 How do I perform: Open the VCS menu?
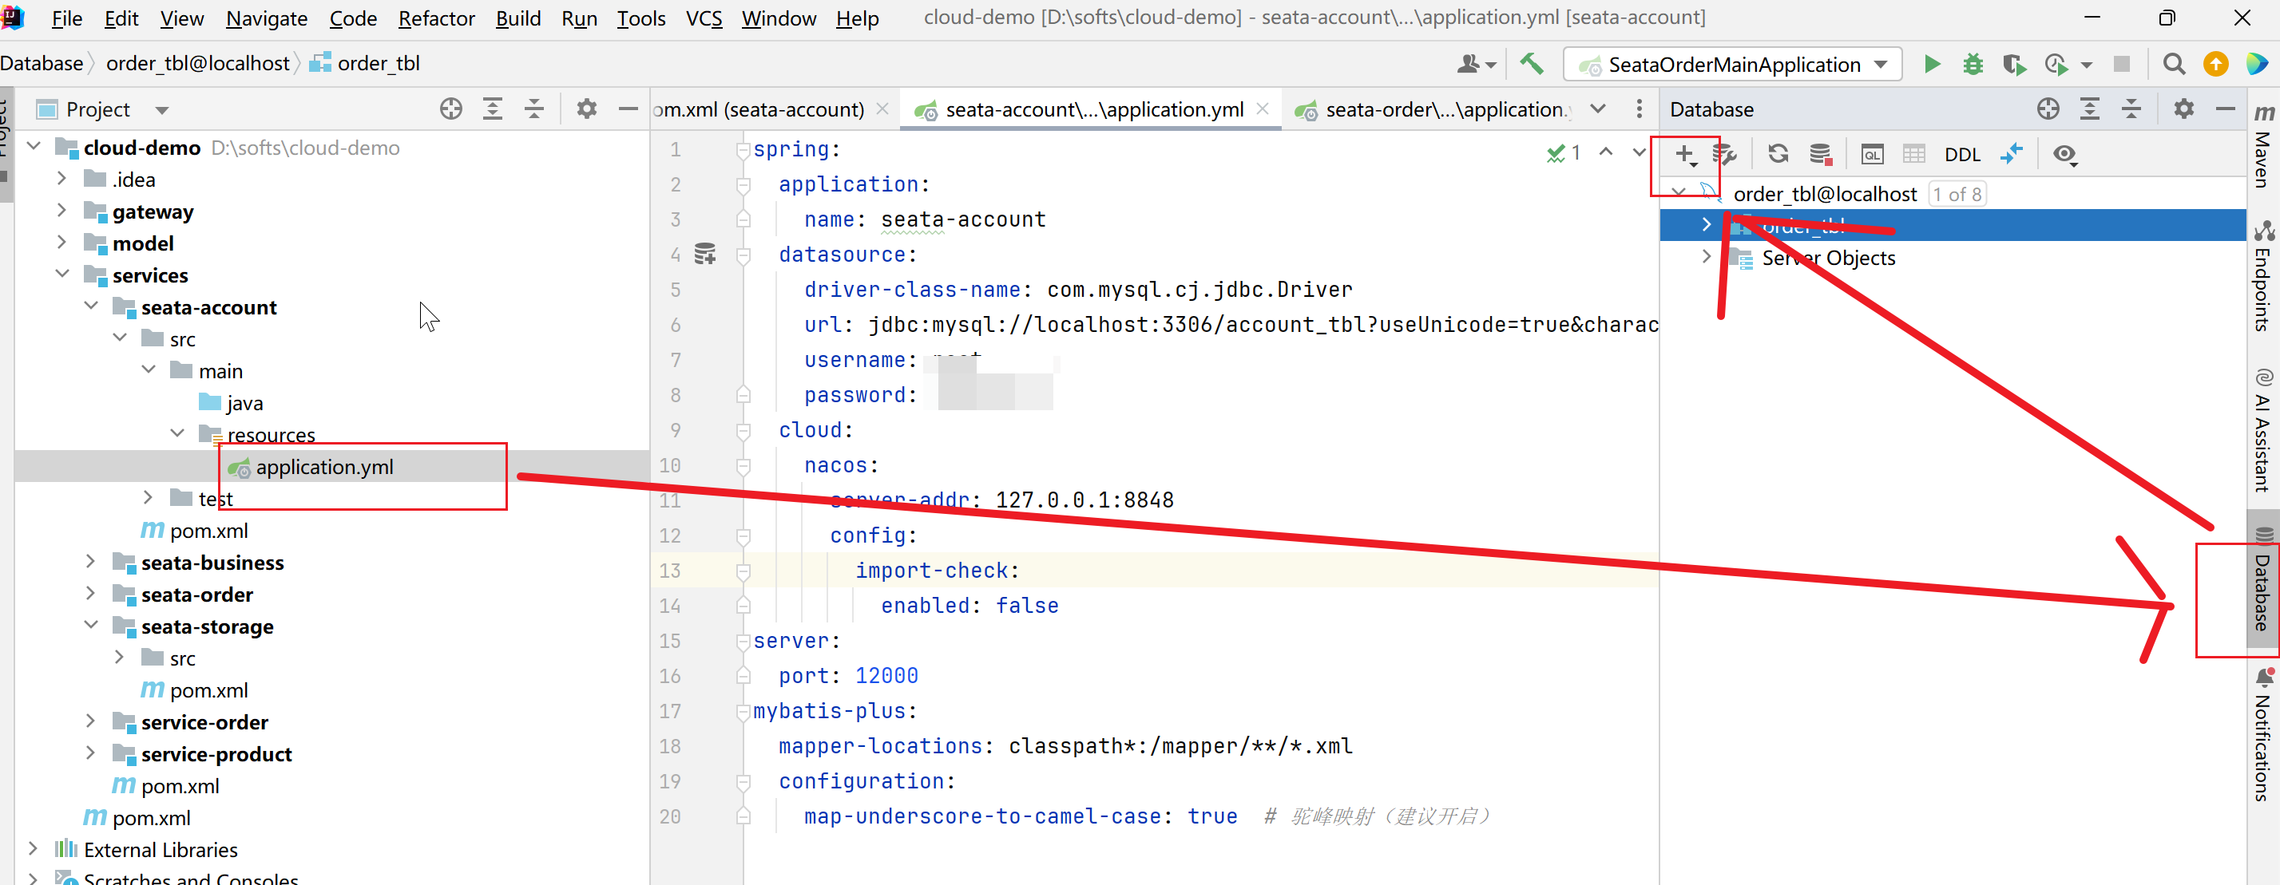coord(704,18)
